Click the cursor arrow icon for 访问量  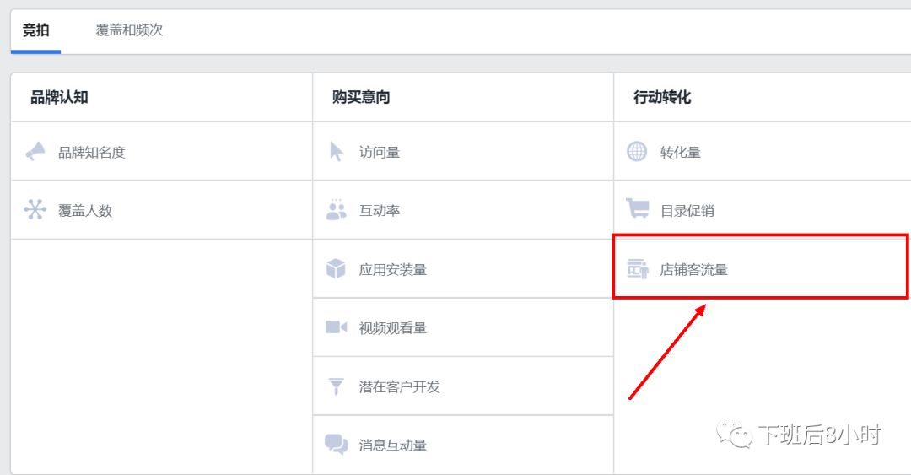(337, 152)
